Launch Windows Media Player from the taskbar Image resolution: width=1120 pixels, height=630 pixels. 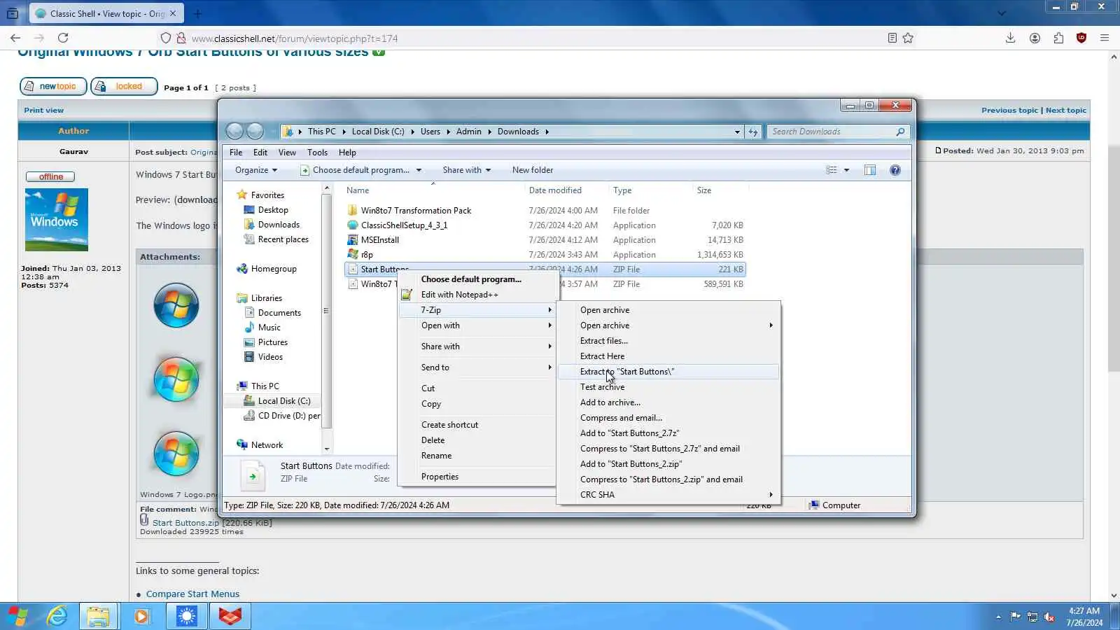pyautogui.click(x=141, y=616)
